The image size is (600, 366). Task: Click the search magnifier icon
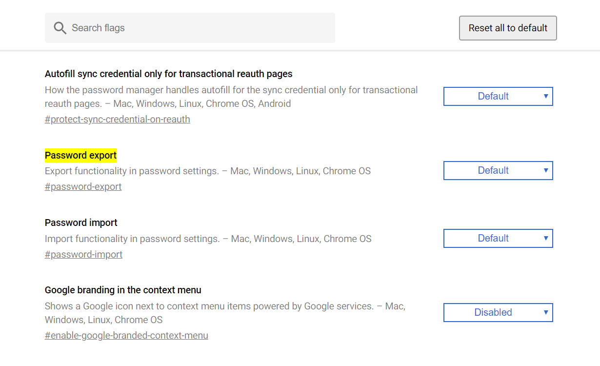click(60, 28)
